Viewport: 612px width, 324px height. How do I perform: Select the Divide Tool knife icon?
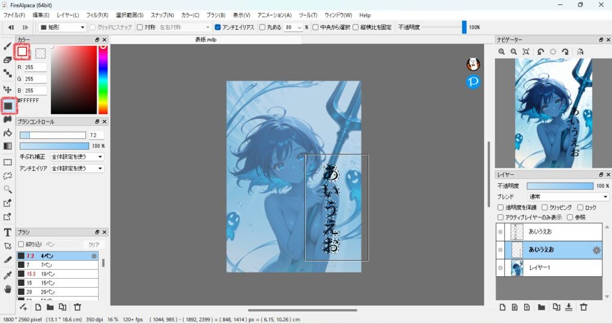[x=7, y=260]
